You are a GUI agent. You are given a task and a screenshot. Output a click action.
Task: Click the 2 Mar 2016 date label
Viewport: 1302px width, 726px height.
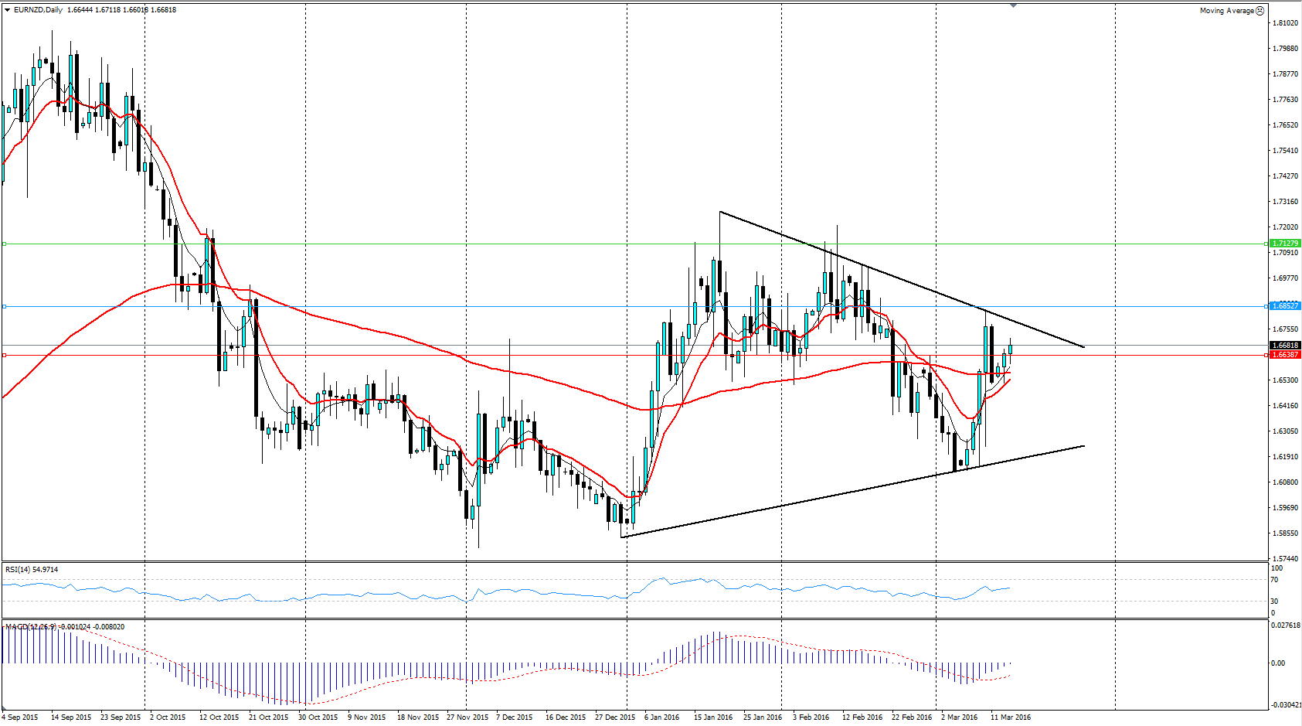959,717
